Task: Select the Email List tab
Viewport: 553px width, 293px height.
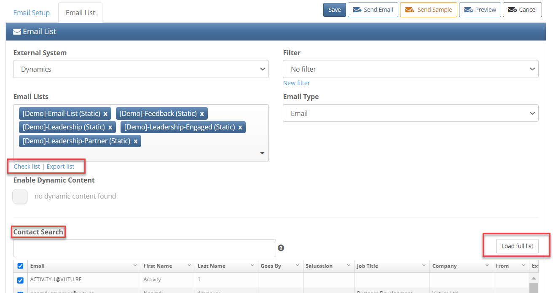Action: tap(80, 13)
